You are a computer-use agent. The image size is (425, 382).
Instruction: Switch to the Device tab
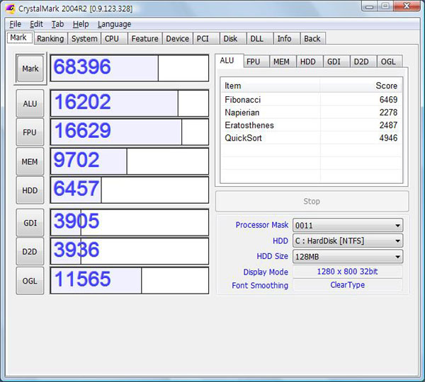coord(177,38)
